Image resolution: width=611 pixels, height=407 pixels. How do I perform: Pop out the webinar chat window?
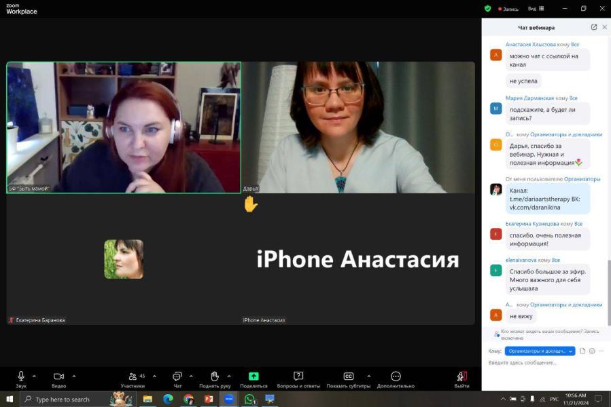[x=593, y=27]
